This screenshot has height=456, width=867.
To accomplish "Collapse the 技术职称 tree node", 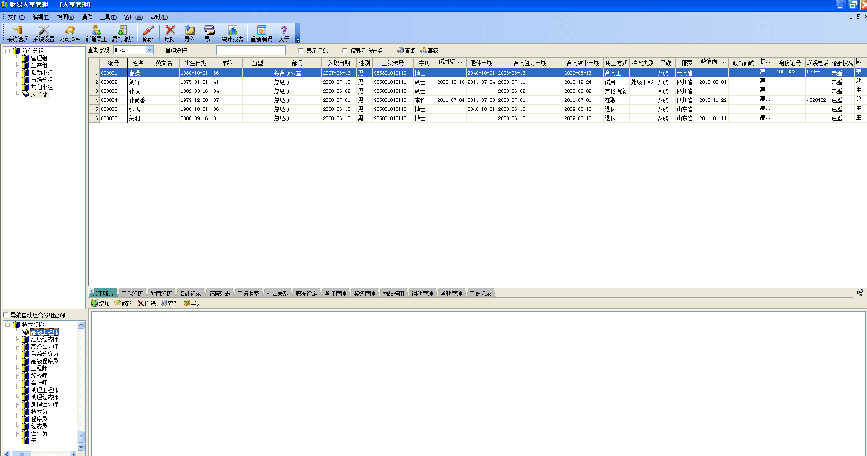I will 7,325.
